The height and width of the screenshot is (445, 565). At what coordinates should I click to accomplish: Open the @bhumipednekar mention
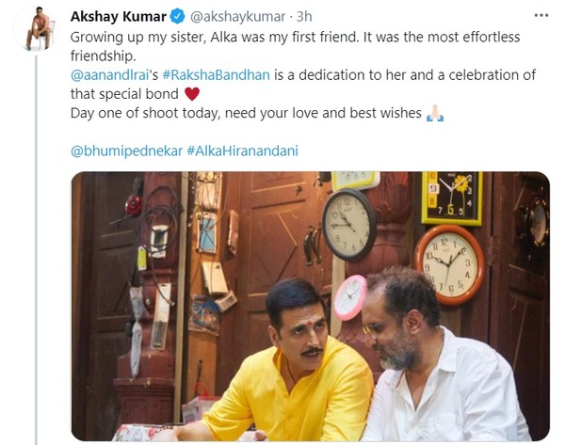pyautogui.click(x=126, y=151)
